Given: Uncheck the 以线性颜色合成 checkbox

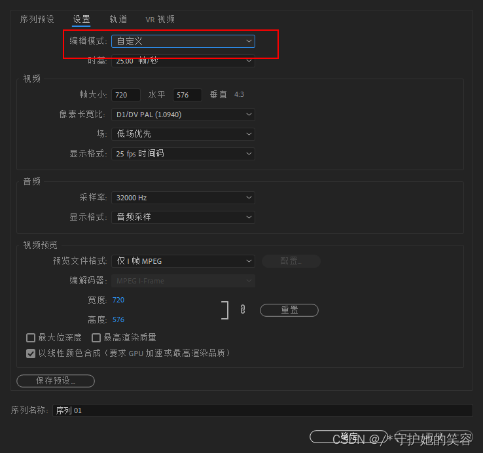Looking at the screenshot, I should coord(31,353).
